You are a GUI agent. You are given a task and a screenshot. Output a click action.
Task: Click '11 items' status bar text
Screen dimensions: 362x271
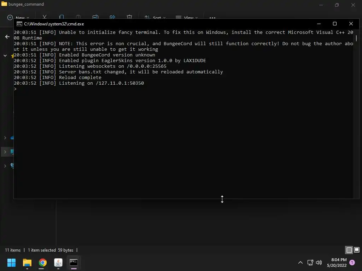pyautogui.click(x=13, y=250)
